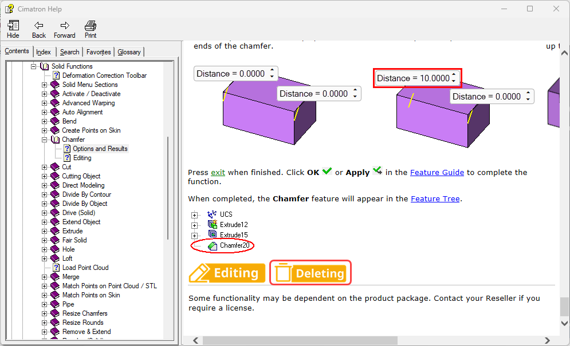Click the Forward arrow icon
Viewport: 570px width, 346px height.
(x=65, y=25)
